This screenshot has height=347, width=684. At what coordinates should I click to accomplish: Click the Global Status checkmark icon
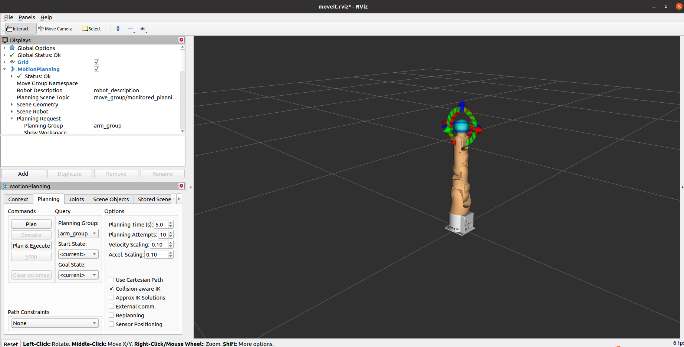[x=12, y=55]
